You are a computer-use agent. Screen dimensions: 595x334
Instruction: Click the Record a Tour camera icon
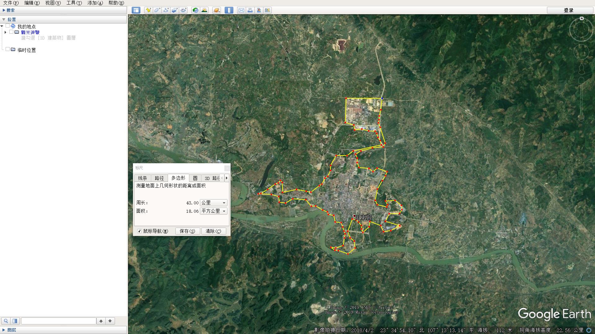[183, 10]
